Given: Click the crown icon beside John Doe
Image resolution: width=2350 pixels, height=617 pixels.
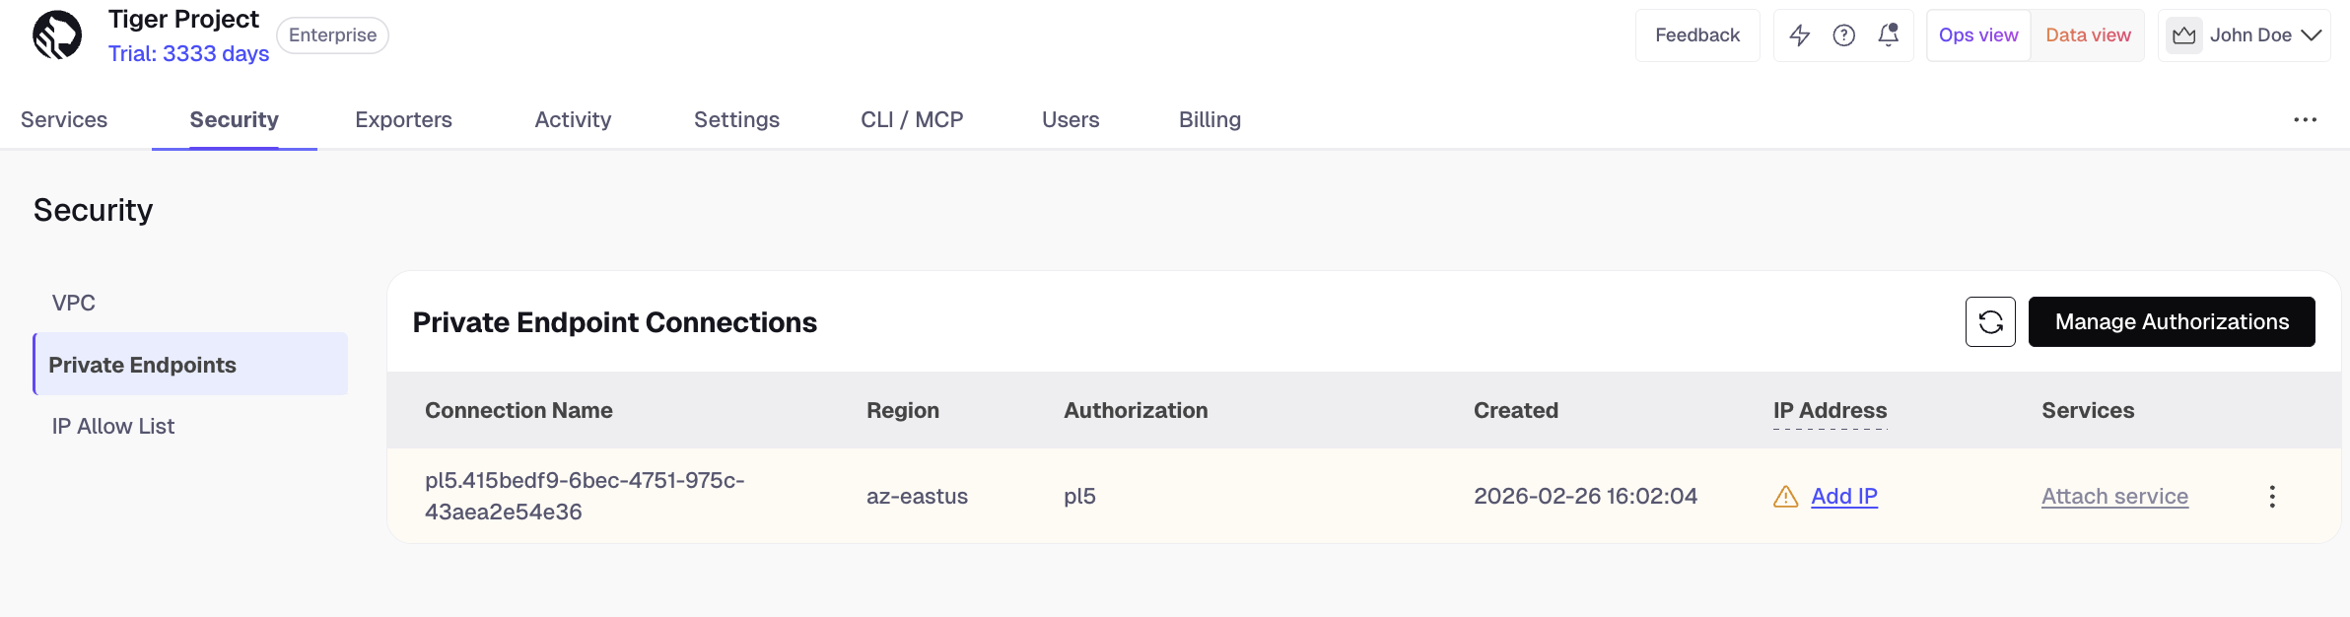Looking at the screenshot, I should [2184, 35].
